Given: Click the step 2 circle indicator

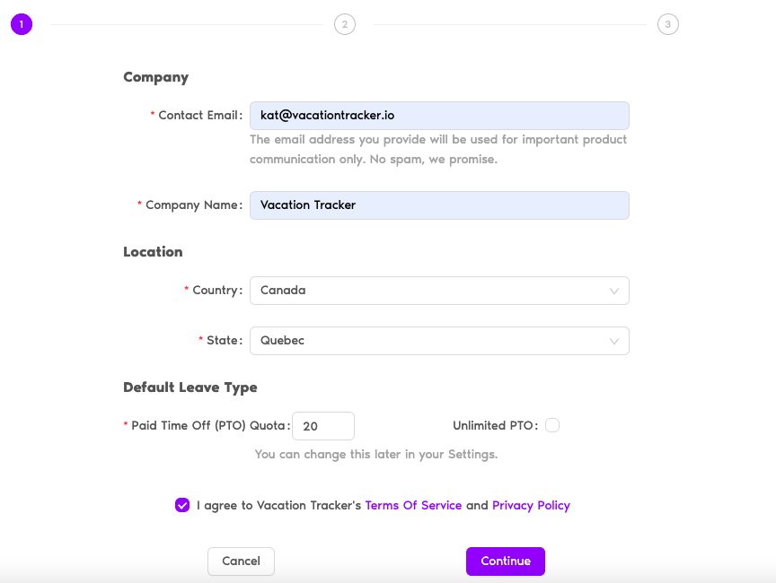Looking at the screenshot, I should (345, 24).
